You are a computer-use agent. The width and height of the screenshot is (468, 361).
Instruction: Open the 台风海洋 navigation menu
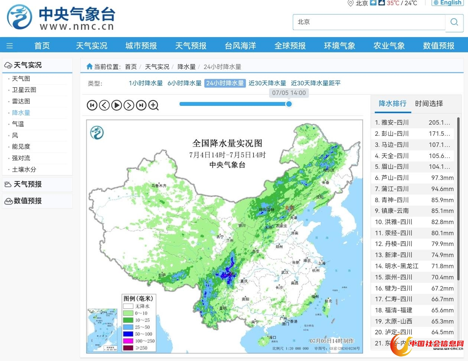coord(240,46)
